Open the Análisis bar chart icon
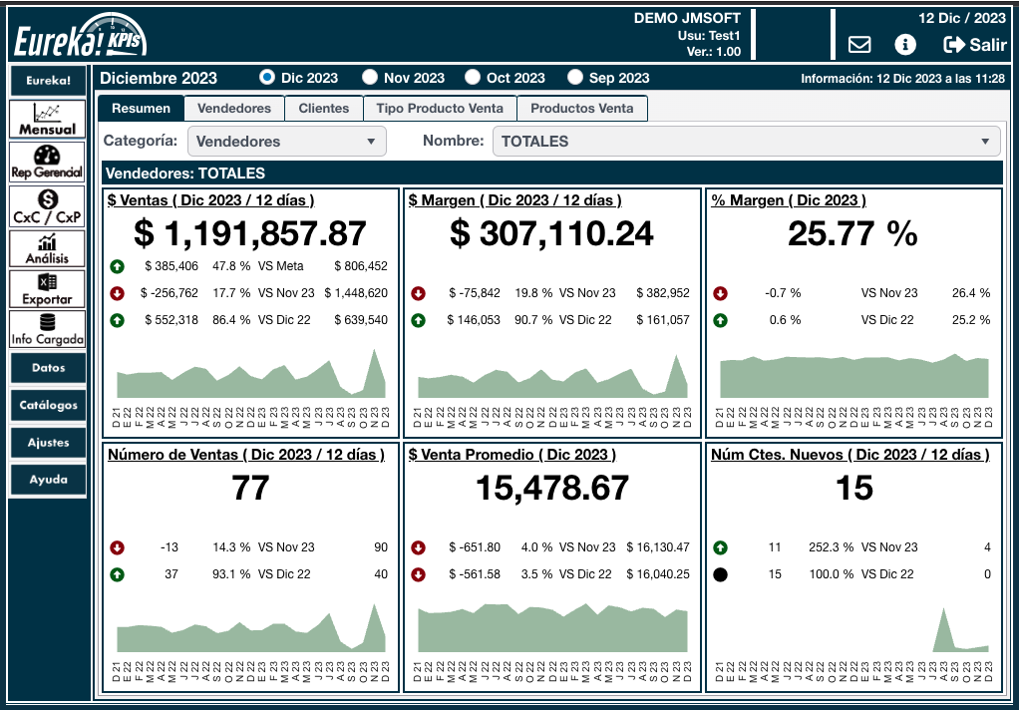Image resolution: width=1019 pixels, height=710 pixels. [48, 248]
